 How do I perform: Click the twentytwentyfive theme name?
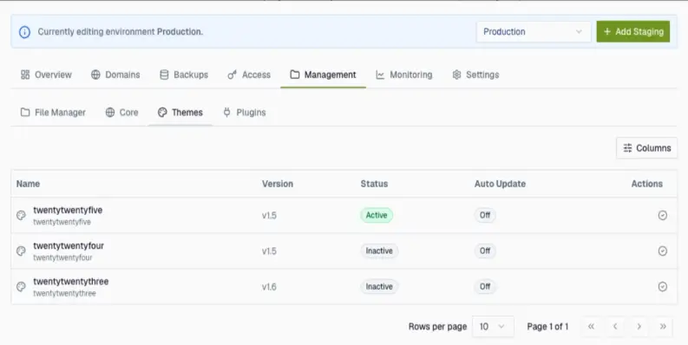point(68,211)
